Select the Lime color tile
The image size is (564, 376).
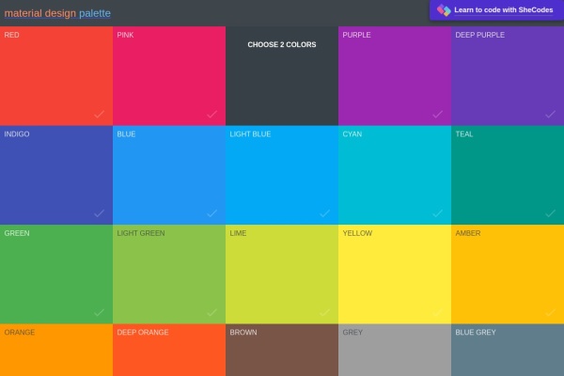[x=282, y=274]
